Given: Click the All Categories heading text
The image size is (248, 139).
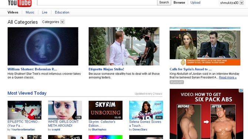Looking at the screenshot, I should [23, 22].
